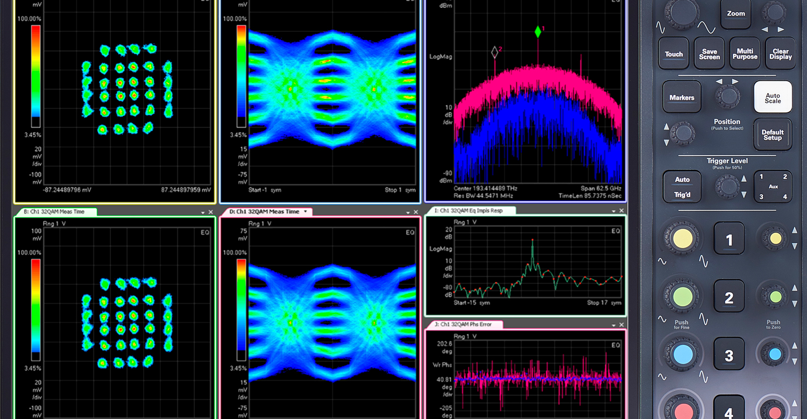The width and height of the screenshot is (807, 419).
Task: Open the J: Ch1 32QAM Phs Error panel menu
Action: coord(614,324)
